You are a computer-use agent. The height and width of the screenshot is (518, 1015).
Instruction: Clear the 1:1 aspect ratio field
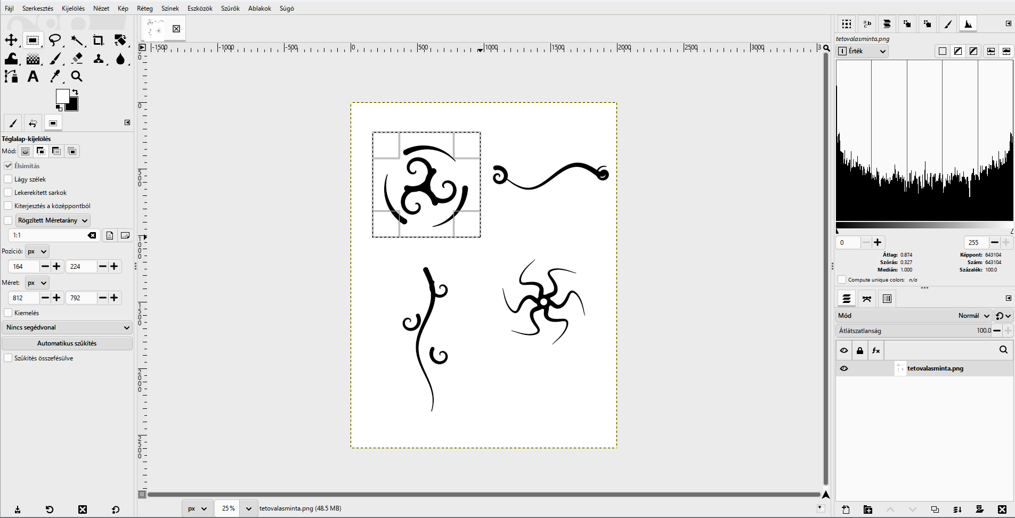92,235
